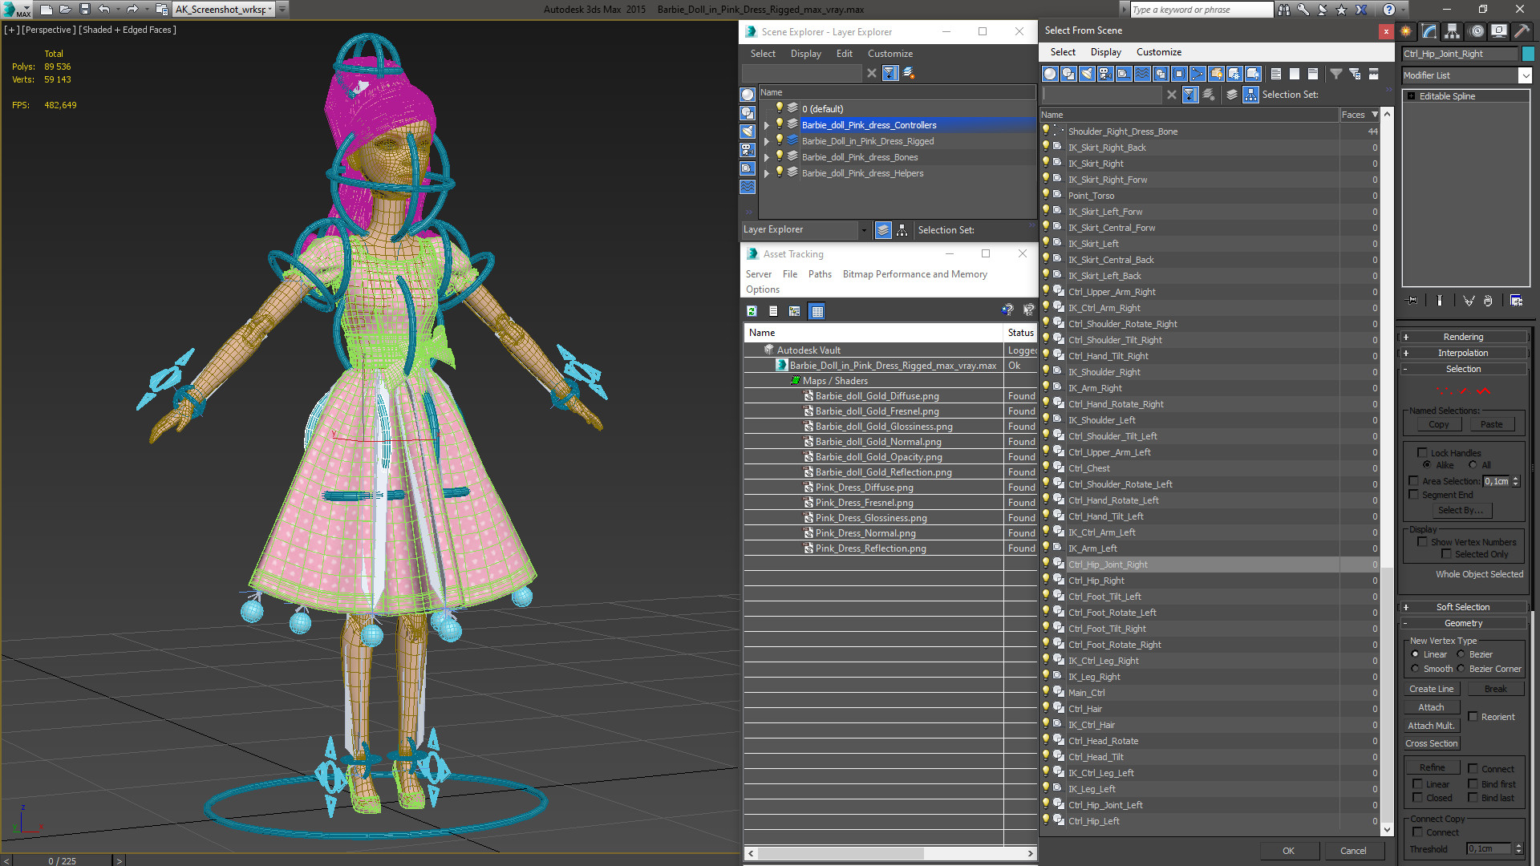Enable Segment End checkbox
The image size is (1540, 866).
coord(1414,495)
